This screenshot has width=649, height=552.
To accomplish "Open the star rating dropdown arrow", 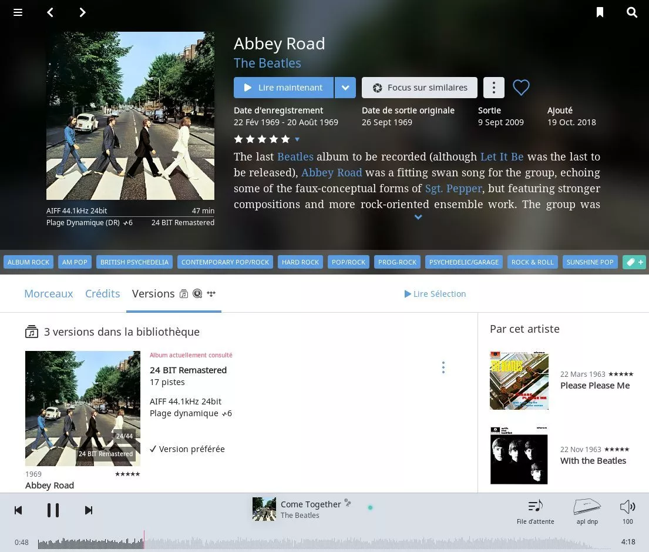I will [x=297, y=139].
